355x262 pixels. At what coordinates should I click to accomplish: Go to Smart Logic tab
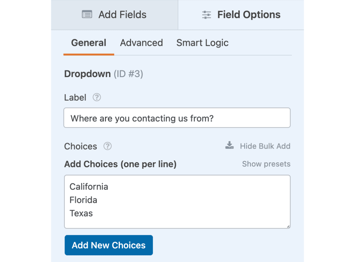click(x=202, y=43)
